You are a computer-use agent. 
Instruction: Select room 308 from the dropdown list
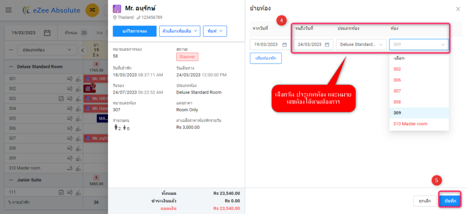coord(419,102)
